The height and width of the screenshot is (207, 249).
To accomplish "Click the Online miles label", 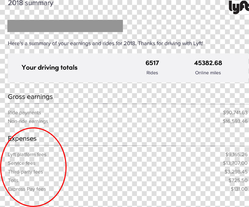I will (208, 73).
